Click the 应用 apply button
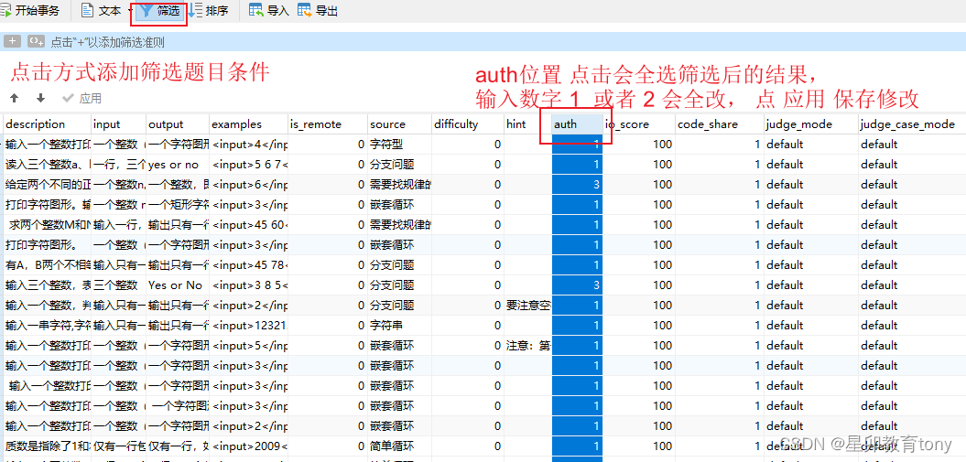966x462 pixels. (81, 99)
